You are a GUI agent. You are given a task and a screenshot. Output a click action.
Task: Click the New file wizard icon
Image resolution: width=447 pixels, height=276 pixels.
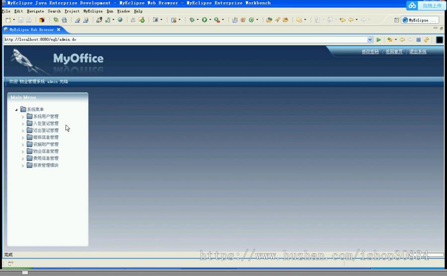tap(8, 20)
